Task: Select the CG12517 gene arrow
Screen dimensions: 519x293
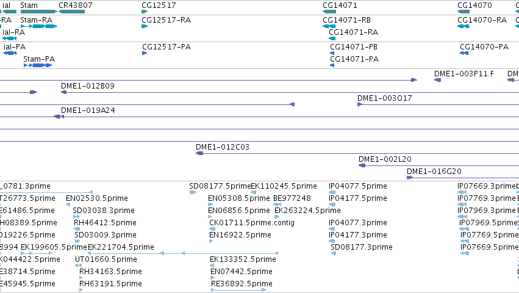Action: (x=145, y=12)
